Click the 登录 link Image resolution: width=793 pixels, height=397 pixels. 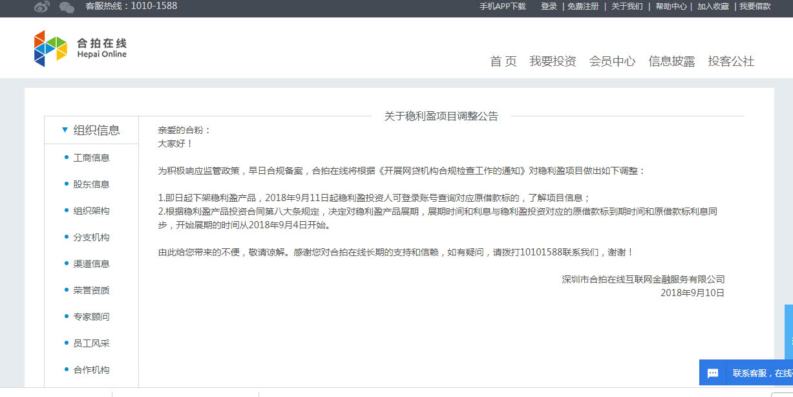coord(549,6)
